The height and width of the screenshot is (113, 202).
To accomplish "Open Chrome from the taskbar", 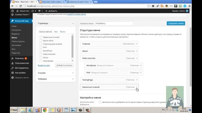I will pyautogui.click(x=45, y=110).
